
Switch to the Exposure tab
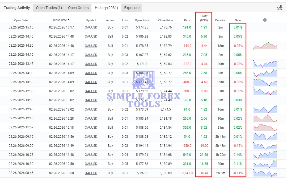point(132,8)
